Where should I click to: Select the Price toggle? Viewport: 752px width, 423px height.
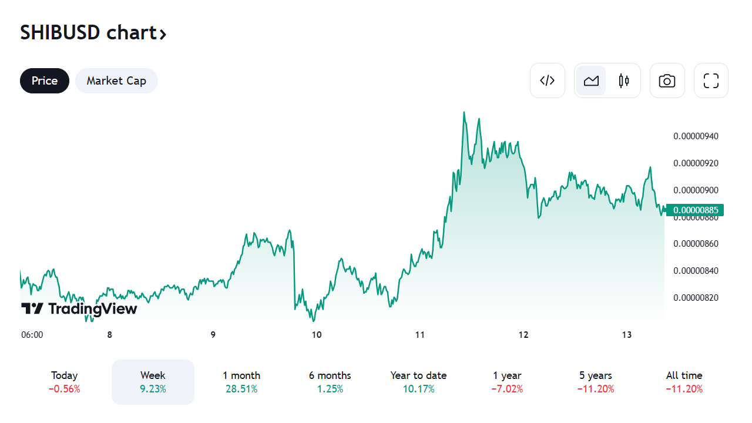45,80
